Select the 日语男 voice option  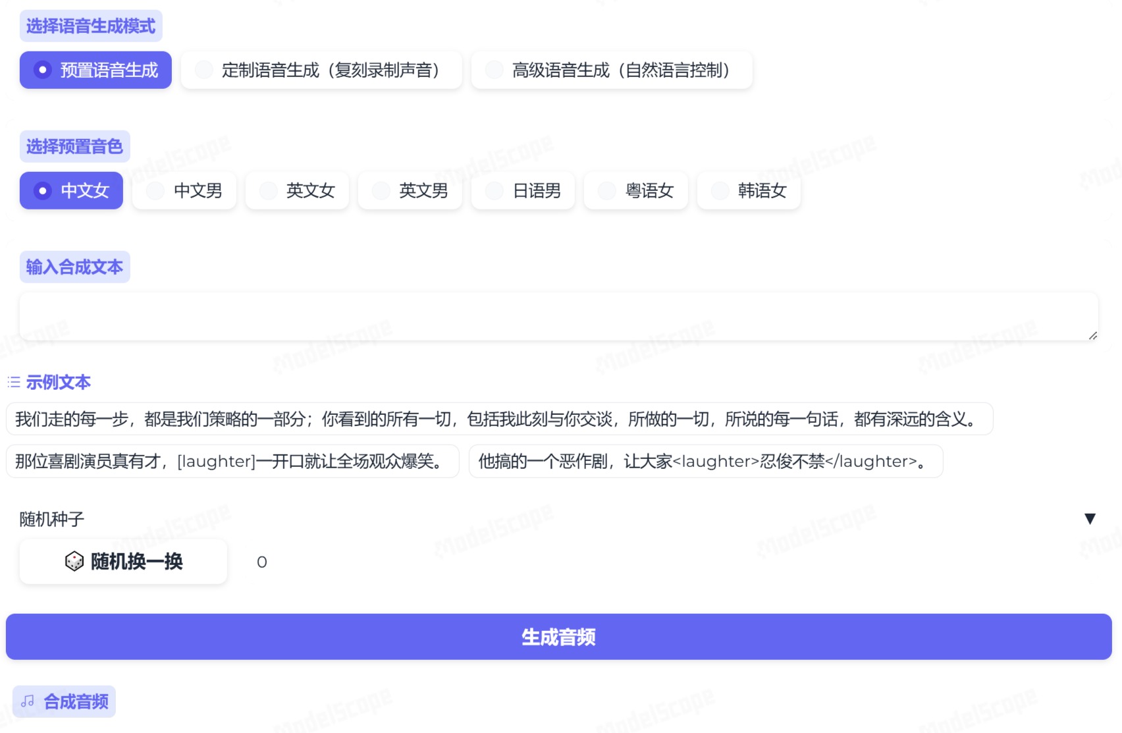(x=523, y=191)
